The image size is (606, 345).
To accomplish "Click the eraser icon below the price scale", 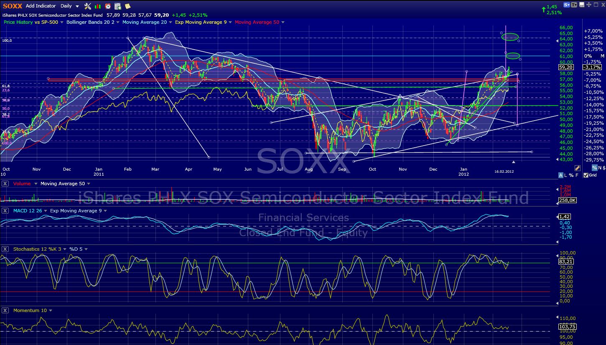I will click(x=578, y=168).
